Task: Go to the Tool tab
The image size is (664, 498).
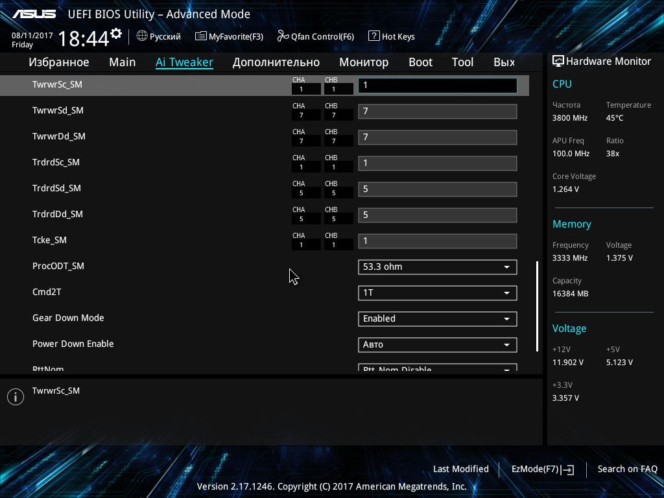Action: point(462,62)
